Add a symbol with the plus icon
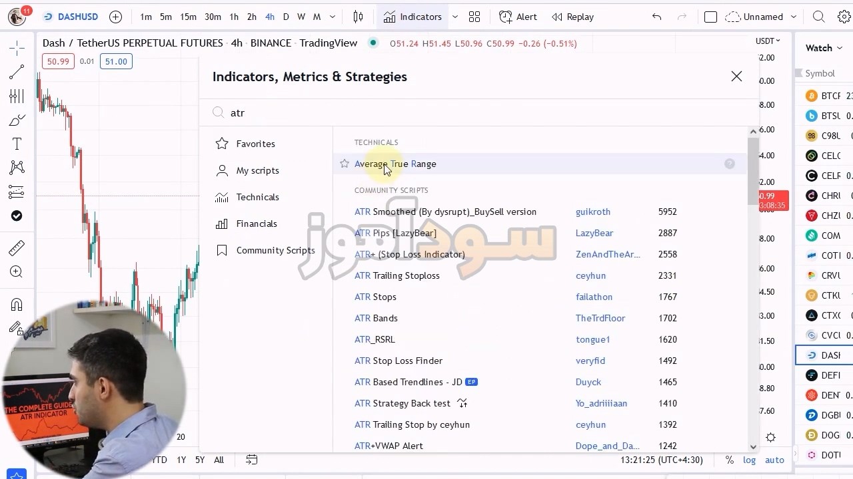The height and width of the screenshot is (479, 853). pos(115,17)
